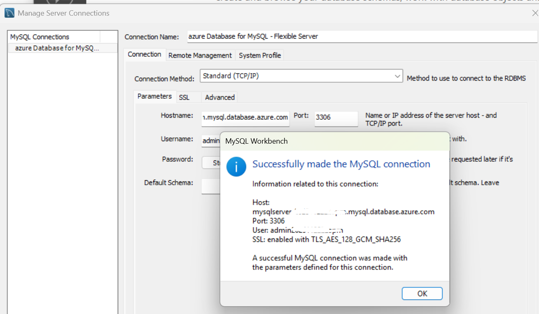Close the Manage Server Connections window
This screenshot has width=539, height=314.
(x=534, y=13)
